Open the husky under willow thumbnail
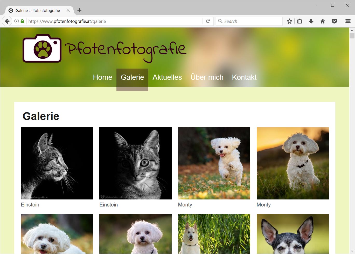 tap(214, 234)
